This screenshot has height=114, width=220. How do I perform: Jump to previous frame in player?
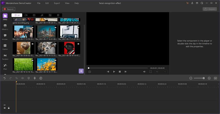coord(108,72)
